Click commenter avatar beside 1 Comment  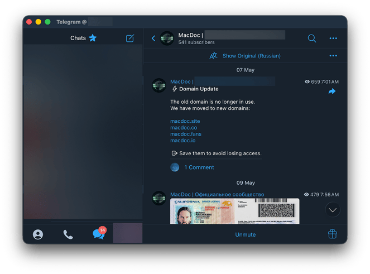175,167
